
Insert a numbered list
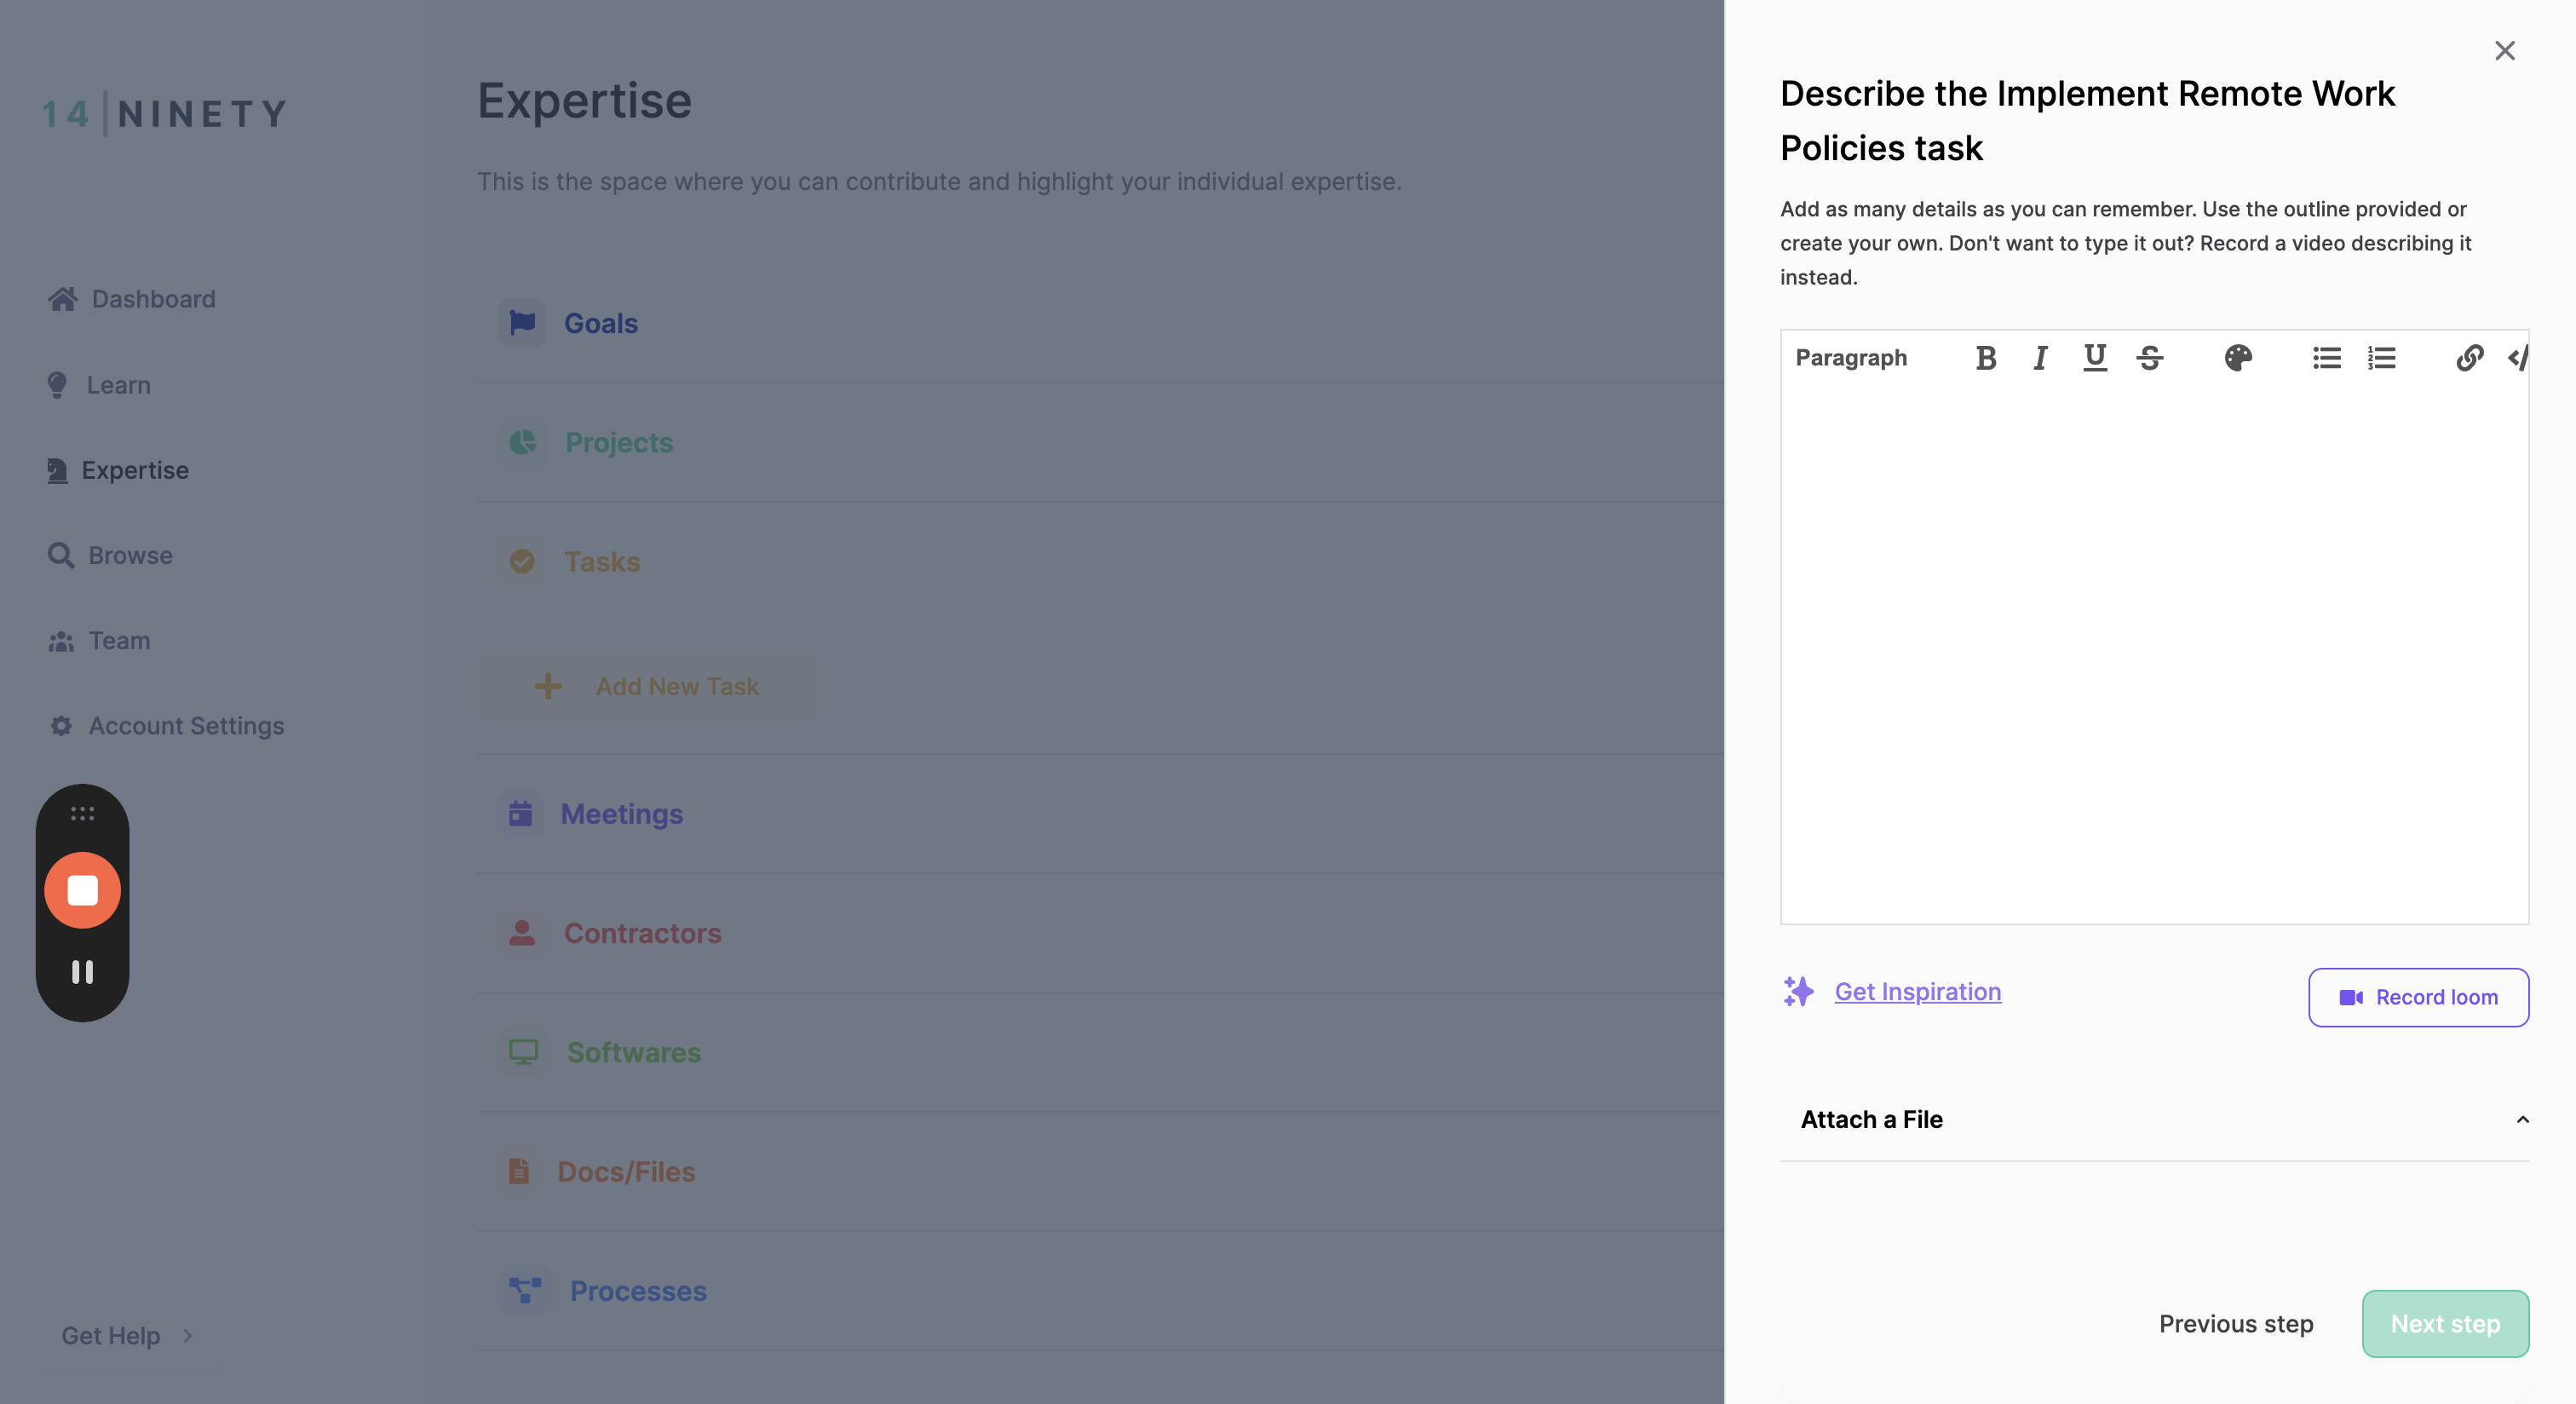[2381, 357]
